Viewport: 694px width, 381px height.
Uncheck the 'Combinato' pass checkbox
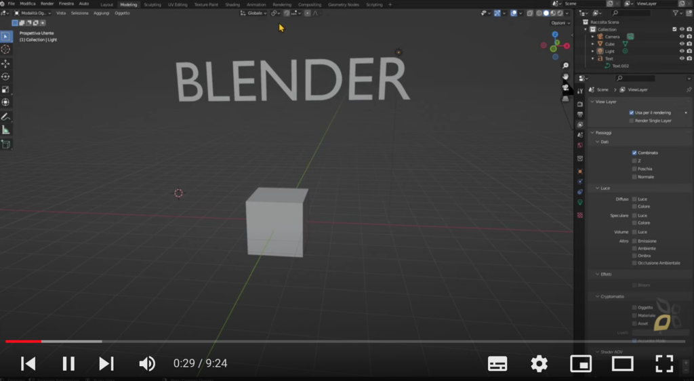pos(634,153)
